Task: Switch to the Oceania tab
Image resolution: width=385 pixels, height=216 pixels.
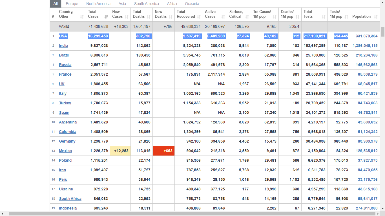Action: tap(192, 4)
